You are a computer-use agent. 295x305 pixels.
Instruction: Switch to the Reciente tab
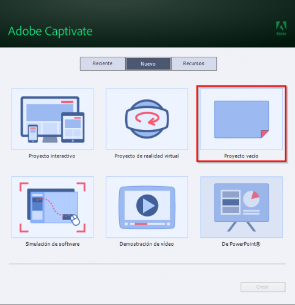coord(103,63)
